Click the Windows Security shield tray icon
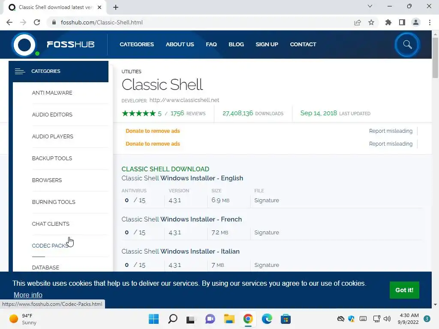 pos(351,319)
